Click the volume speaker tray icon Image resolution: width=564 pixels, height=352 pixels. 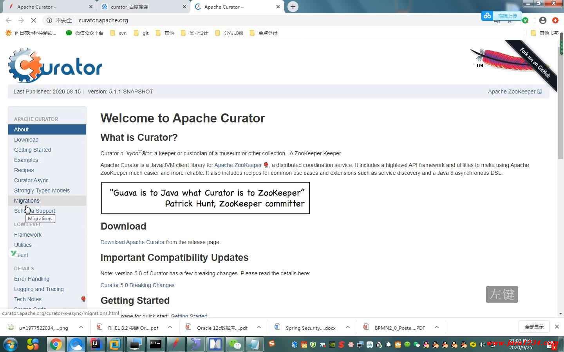pos(482,345)
